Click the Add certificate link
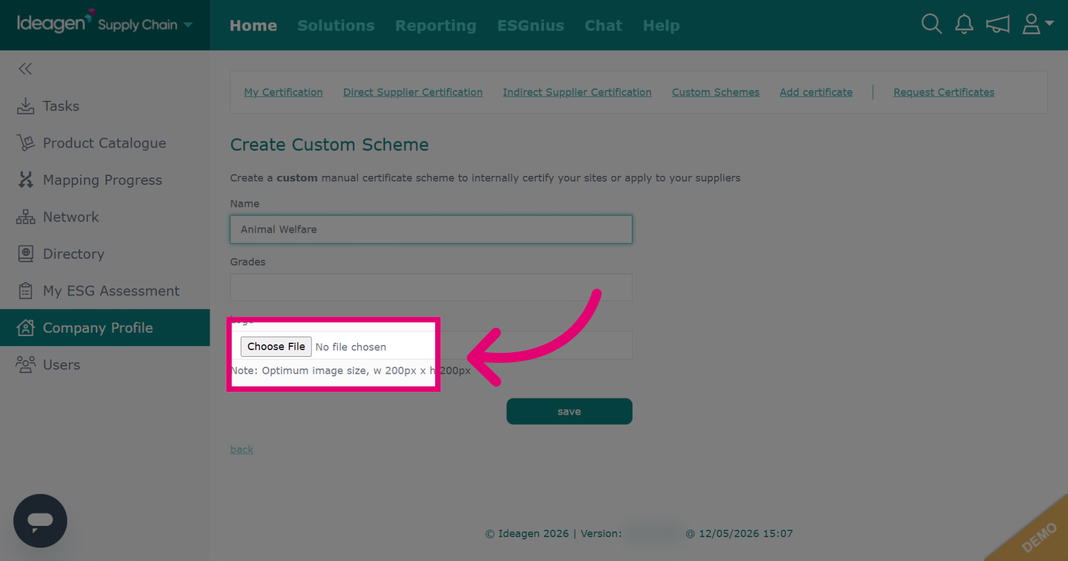 [816, 92]
